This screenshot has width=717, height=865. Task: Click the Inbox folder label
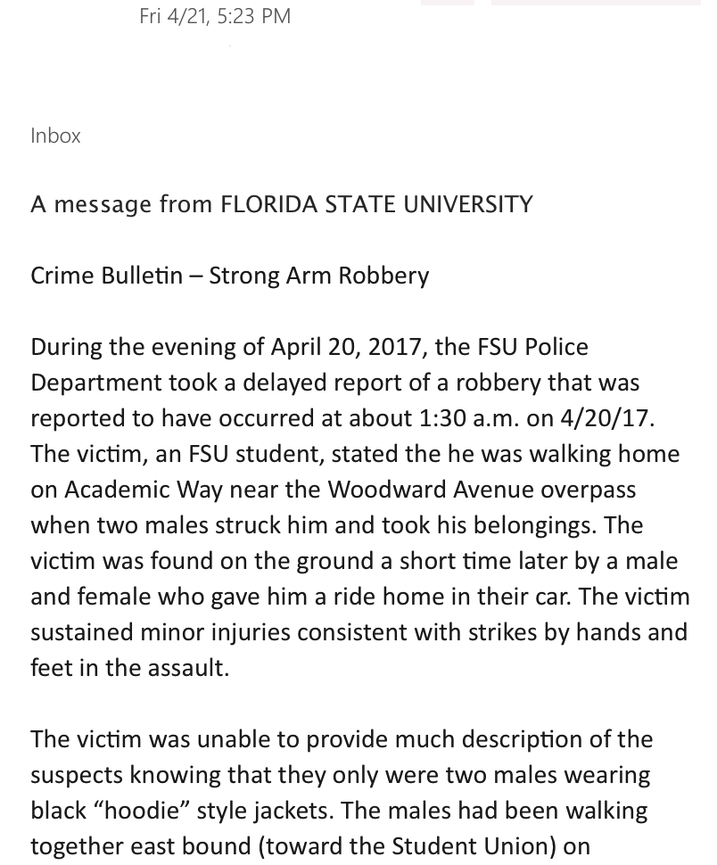(x=55, y=136)
